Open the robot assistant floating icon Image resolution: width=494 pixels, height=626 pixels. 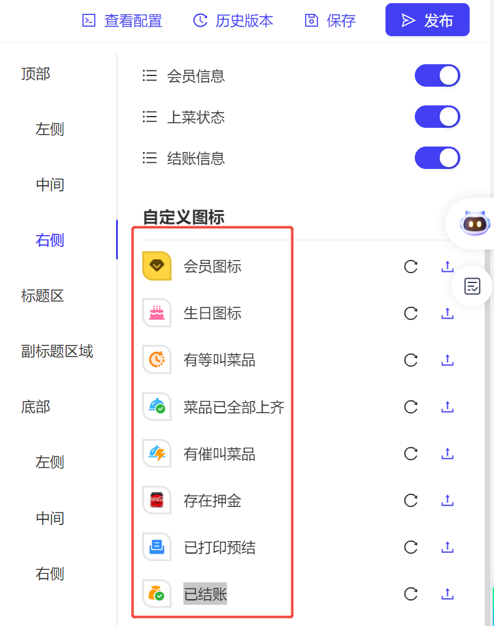[475, 224]
